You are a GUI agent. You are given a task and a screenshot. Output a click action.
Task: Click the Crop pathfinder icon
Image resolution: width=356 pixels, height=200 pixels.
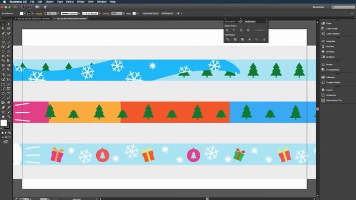click(250, 39)
